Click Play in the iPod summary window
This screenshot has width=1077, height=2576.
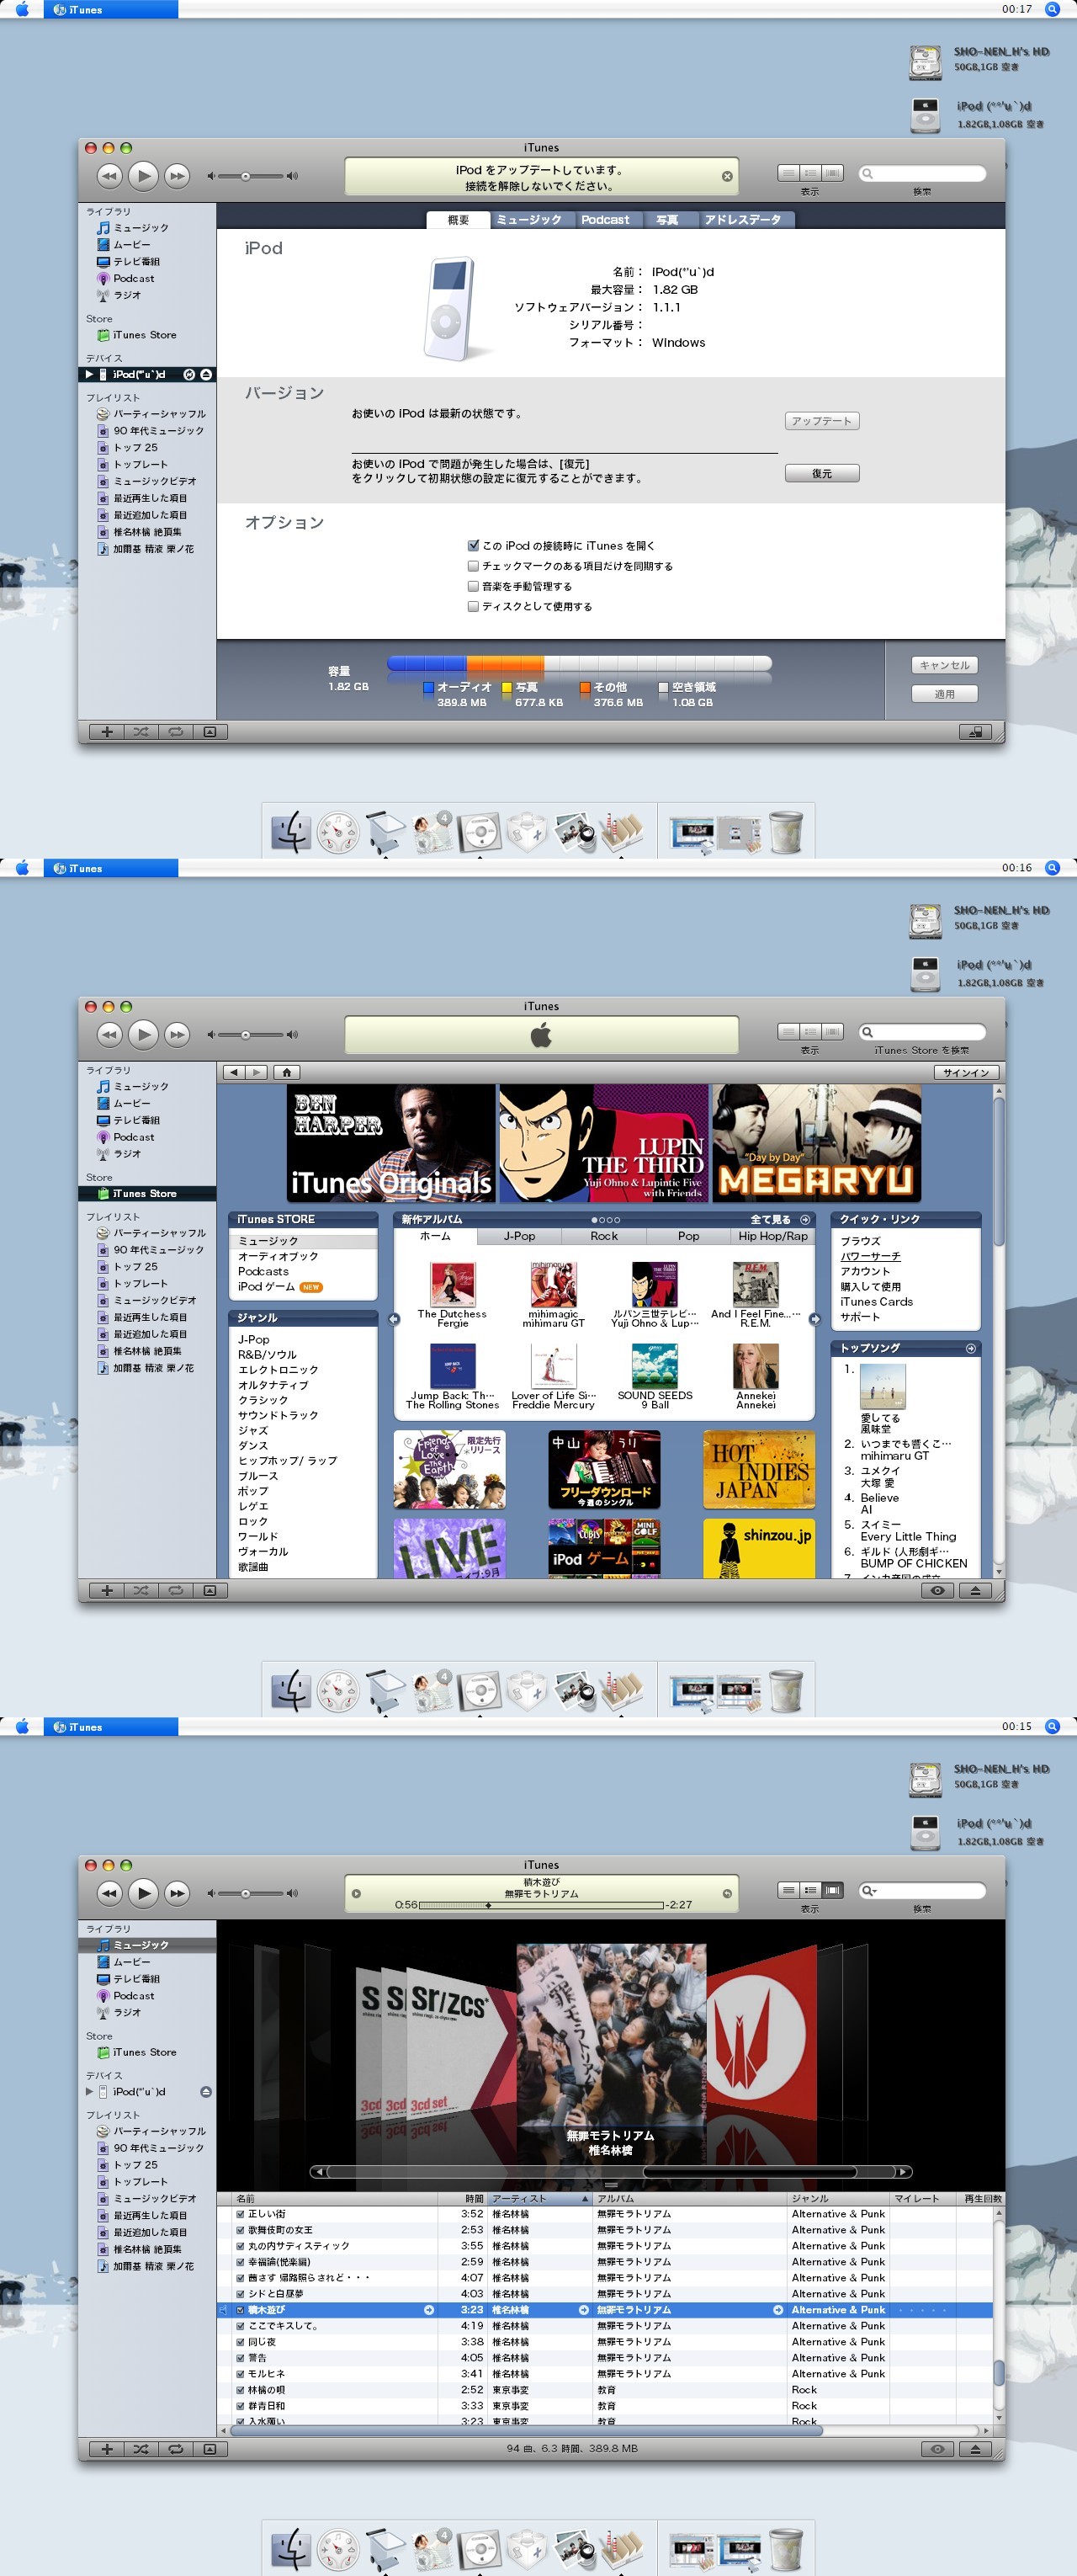click(143, 176)
